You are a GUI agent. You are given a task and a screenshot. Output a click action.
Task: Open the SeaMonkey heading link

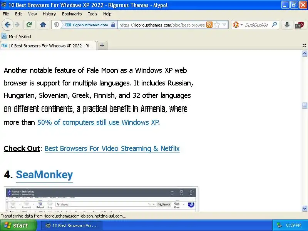(x=44, y=175)
